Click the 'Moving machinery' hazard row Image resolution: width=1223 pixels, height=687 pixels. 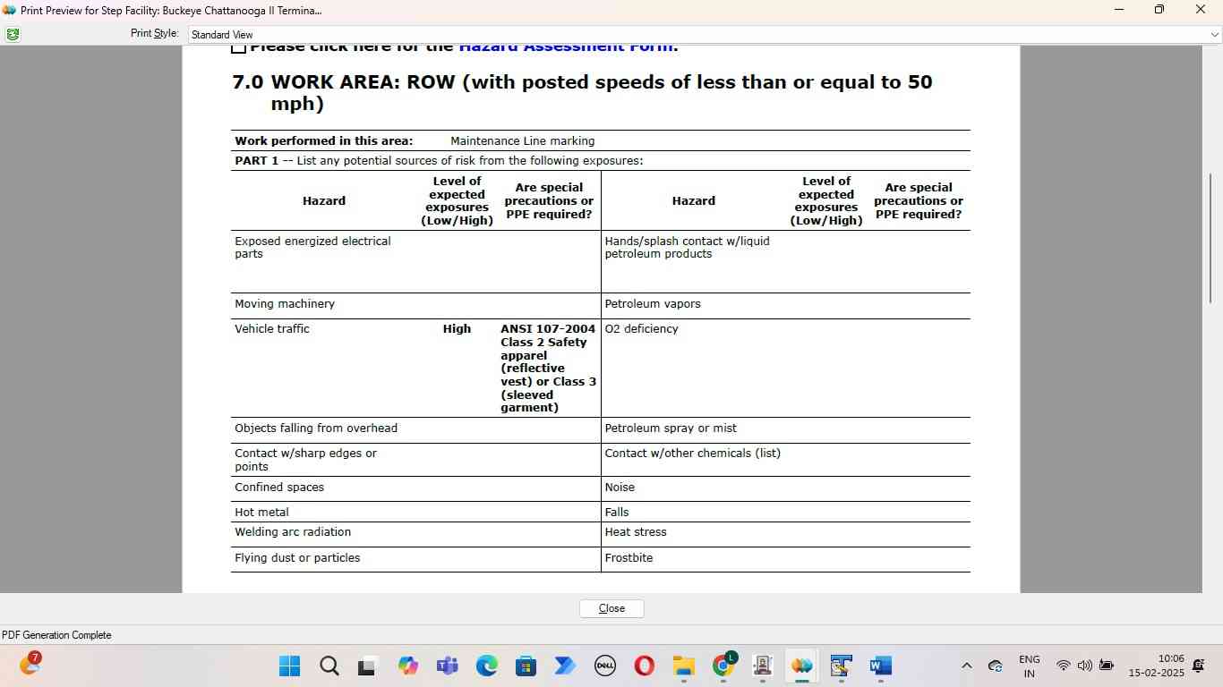[x=285, y=304]
